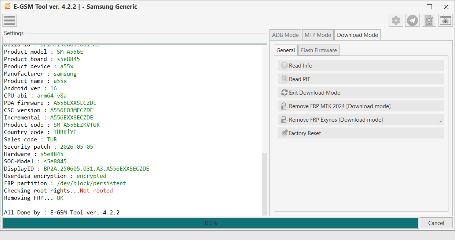Click security patch date 2026-05-05
The width and height of the screenshot is (455, 240).
pyautogui.click(x=77, y=147)
